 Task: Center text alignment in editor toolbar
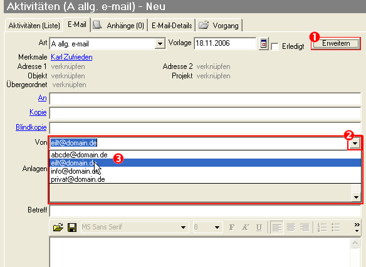[x=291, y=227]
